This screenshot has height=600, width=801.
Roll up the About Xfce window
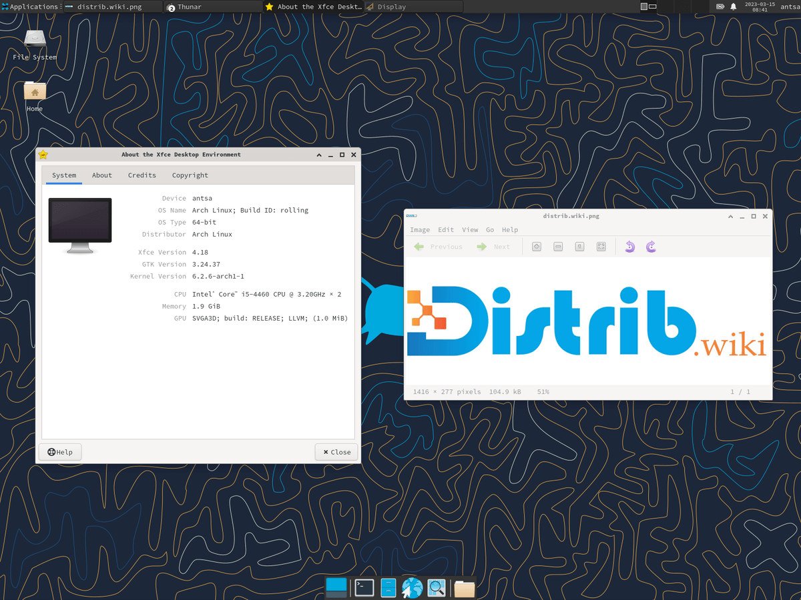[319, 155]
